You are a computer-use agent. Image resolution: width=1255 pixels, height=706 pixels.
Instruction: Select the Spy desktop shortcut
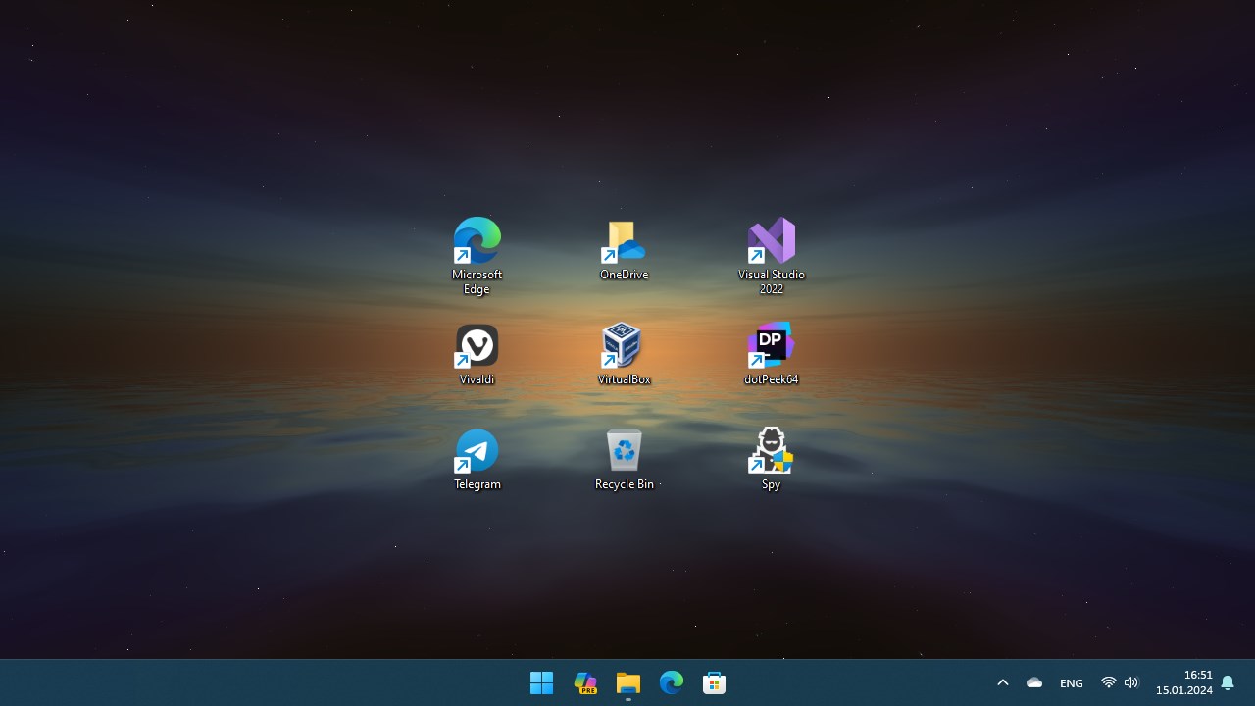click(x=772, y=459)
